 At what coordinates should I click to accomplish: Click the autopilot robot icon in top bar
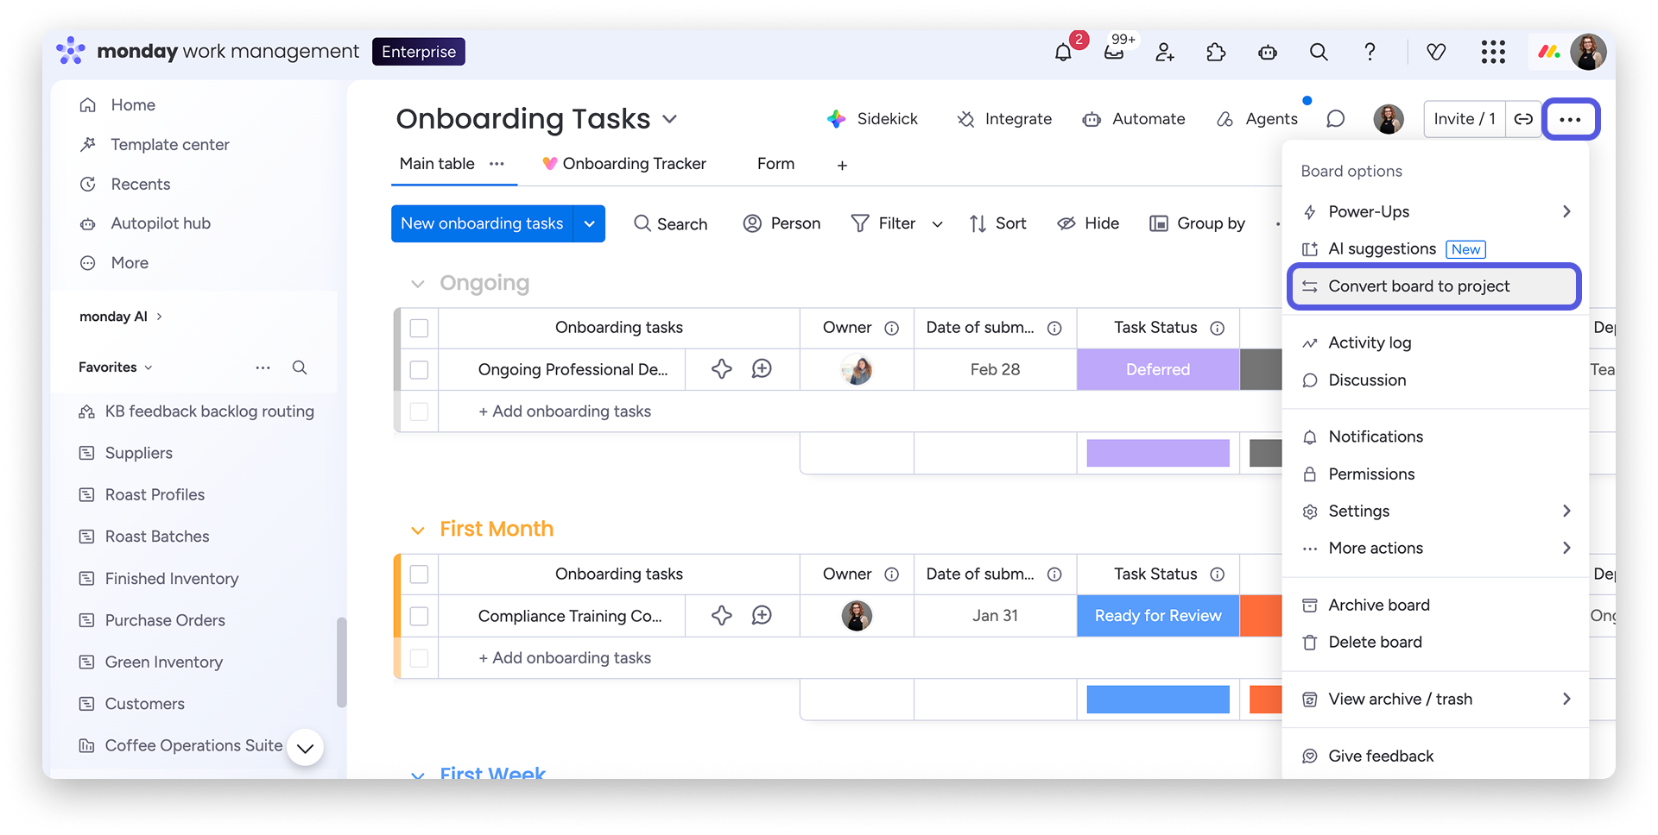coord(1268,52)
